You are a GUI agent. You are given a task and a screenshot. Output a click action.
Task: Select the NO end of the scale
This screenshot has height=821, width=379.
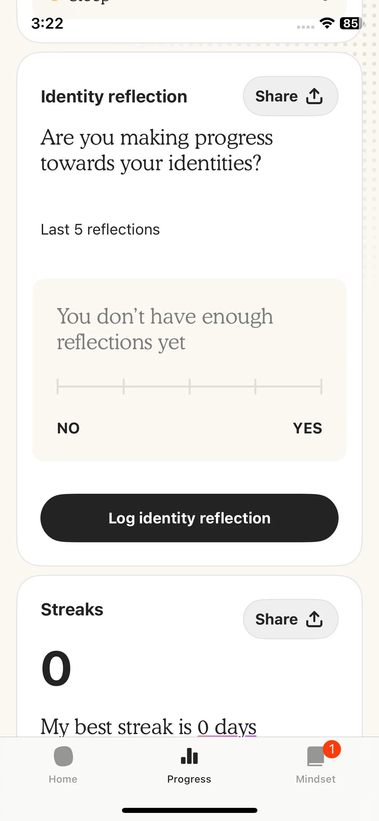[x=68, y=428]
